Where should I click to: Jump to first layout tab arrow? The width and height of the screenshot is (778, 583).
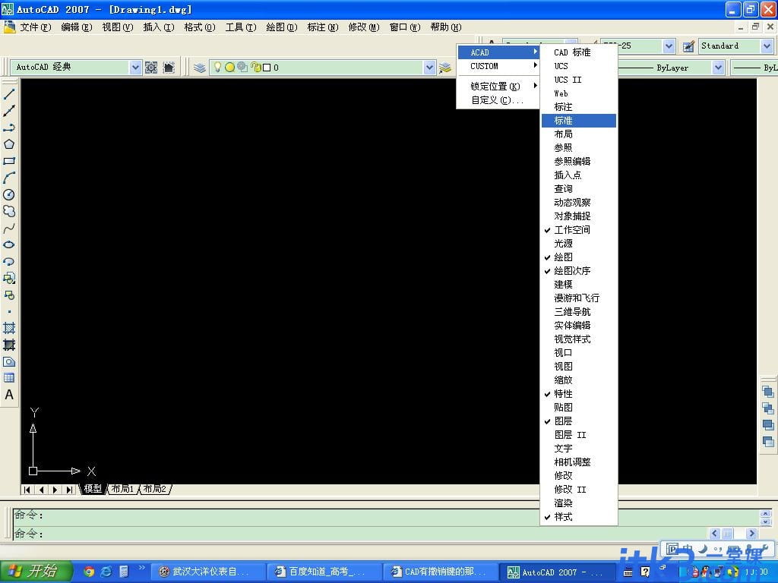[x=27, y=490]
